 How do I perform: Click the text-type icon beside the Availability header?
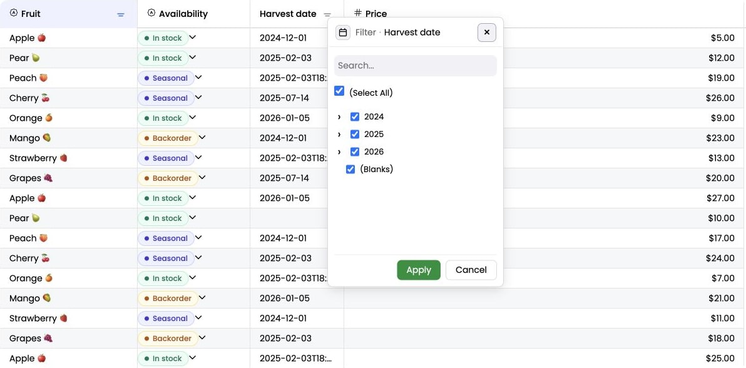[x=151, y=13]
